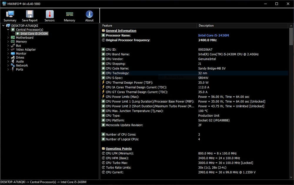This screenshot has width=294, height=185.
Task: Select the Turbo Ratio Limits row
Action: 195,168
